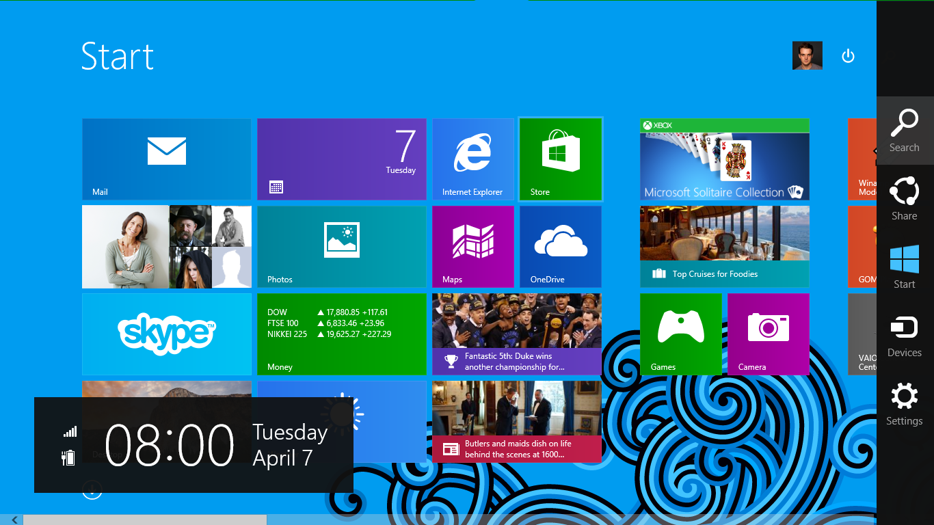Click the Tuesday April 7 date text
The height and width of the screenshot is (525, 934).
click(290, 445)
